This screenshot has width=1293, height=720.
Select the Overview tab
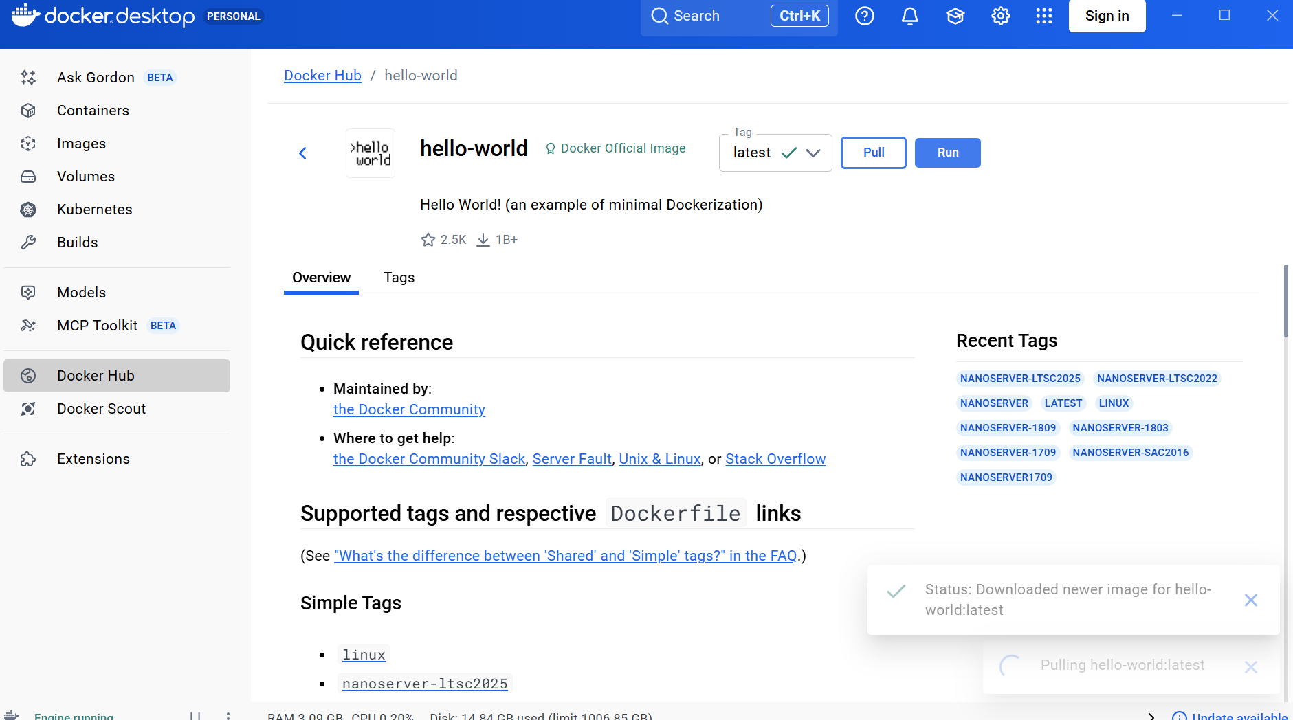[321, 278]
